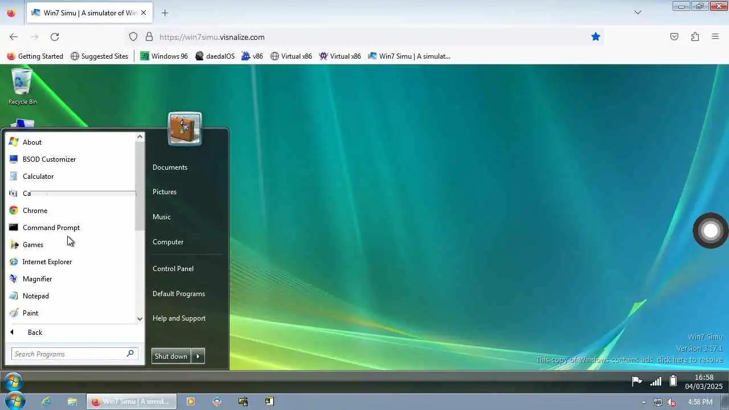Viewport: 729px width, 410px height.
Task: Click the Paint palette icon
Action: [14, 313]
